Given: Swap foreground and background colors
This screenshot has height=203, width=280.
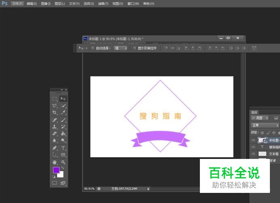Looking at the screenshot, I should point(63,168).
